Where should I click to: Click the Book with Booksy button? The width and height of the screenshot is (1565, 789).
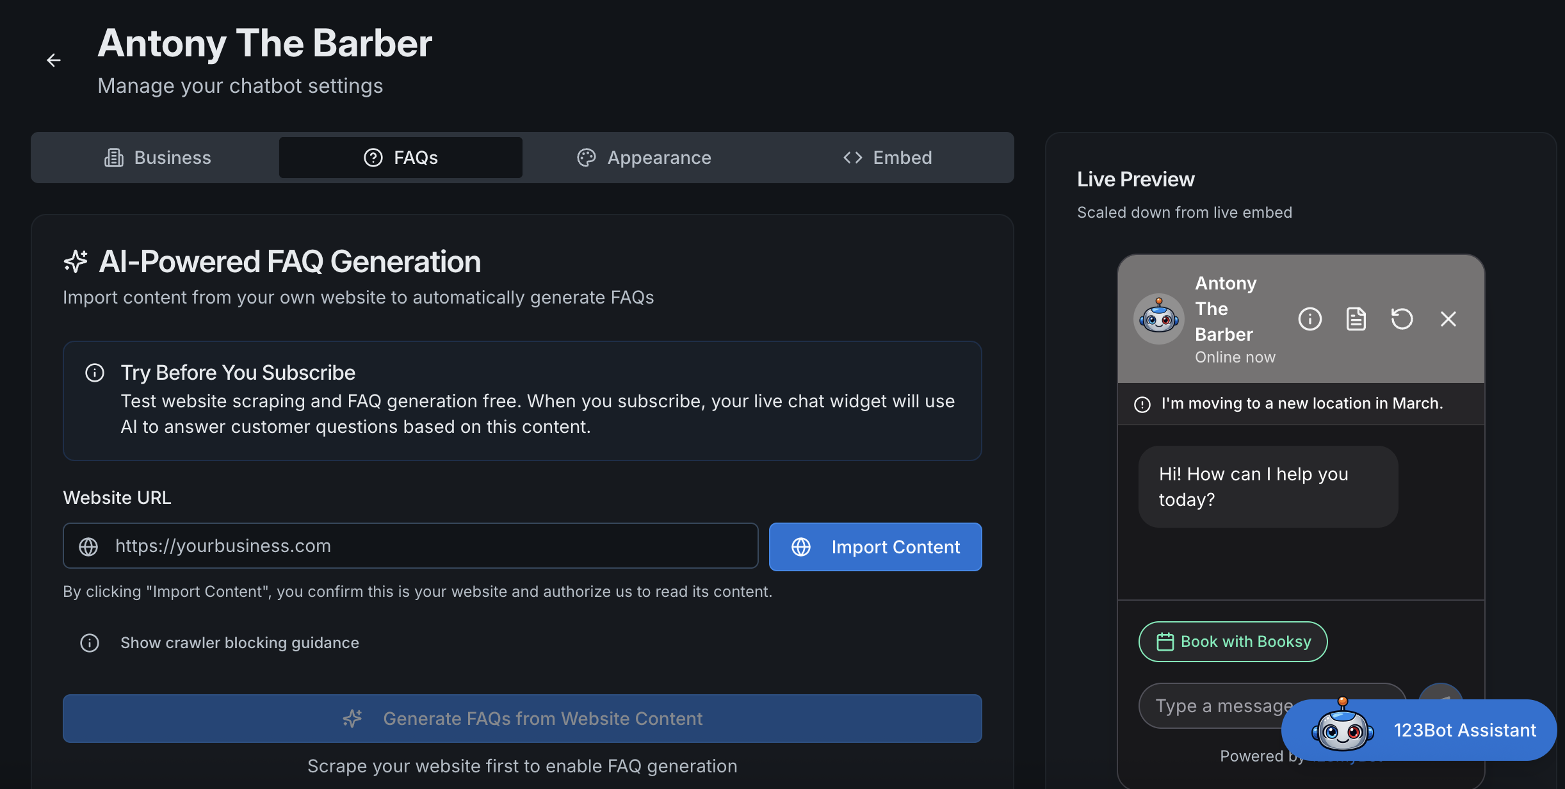[1233, 642]
